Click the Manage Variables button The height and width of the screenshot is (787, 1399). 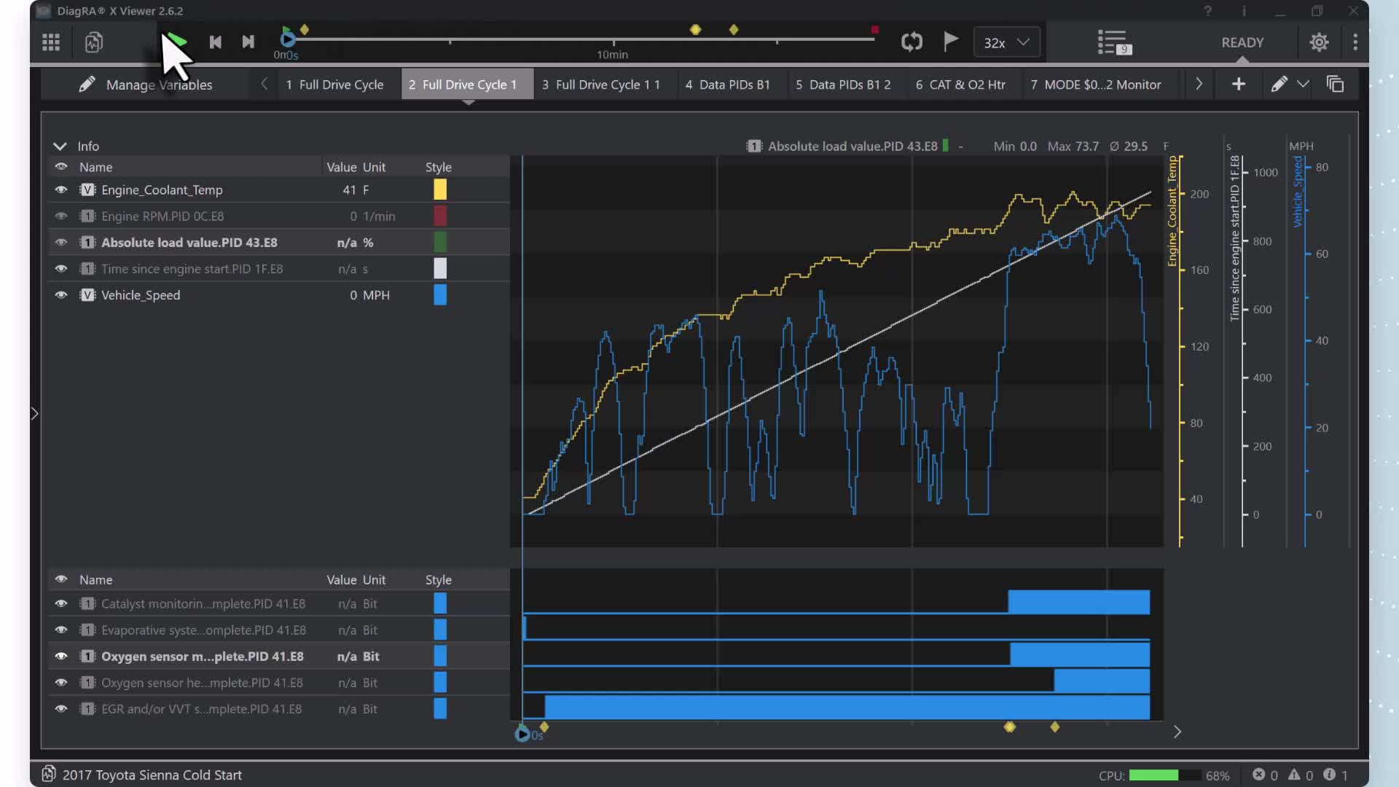[146, 85]
